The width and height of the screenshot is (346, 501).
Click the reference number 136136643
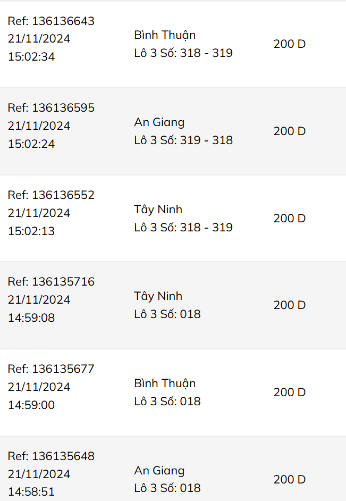click(x=51, y=21)
